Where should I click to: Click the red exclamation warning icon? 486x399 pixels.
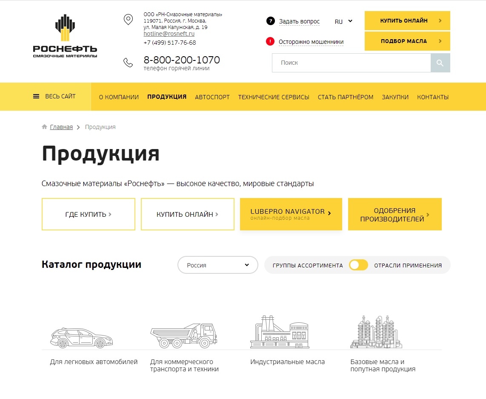[270, 41]
